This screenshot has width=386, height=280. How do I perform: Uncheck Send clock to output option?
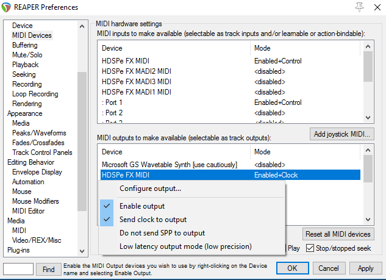click(152, 220)
